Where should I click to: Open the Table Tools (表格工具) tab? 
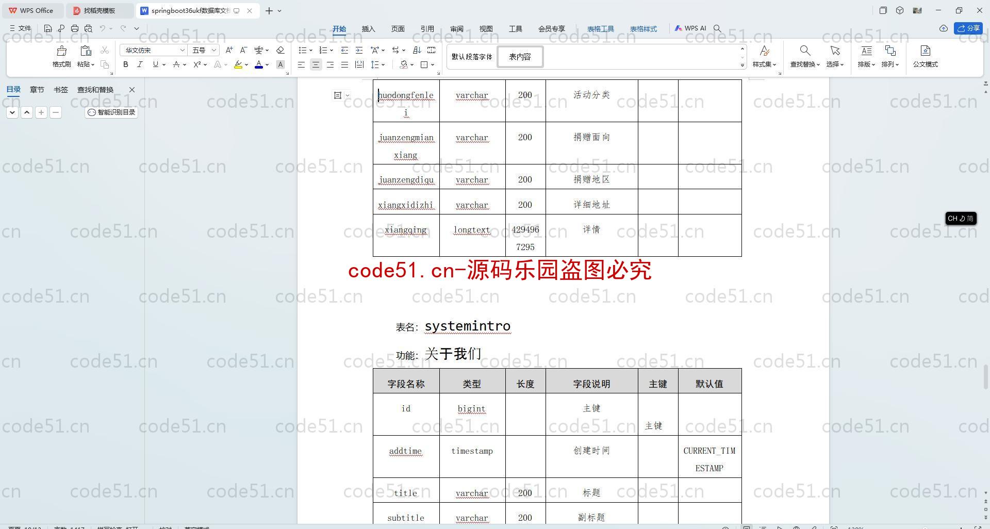point(600,29)
